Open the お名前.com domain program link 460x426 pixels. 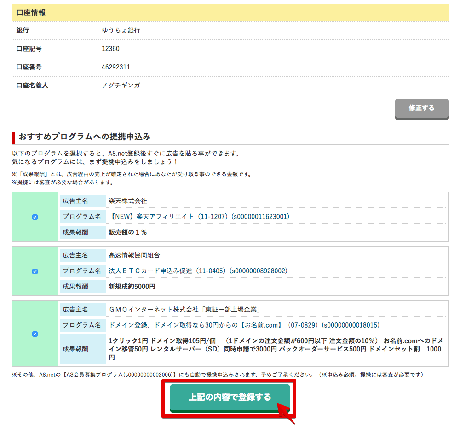244,325
